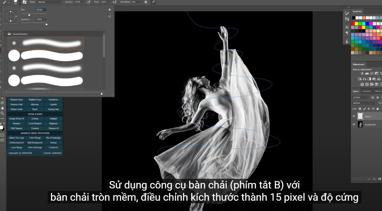Add Color Balance adjustment icon
Viewport: 382px width, 211px height.
click(x=365, y=79)
